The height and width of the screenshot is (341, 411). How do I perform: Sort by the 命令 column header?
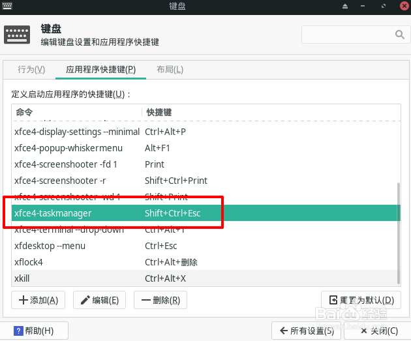pos(76,112)
